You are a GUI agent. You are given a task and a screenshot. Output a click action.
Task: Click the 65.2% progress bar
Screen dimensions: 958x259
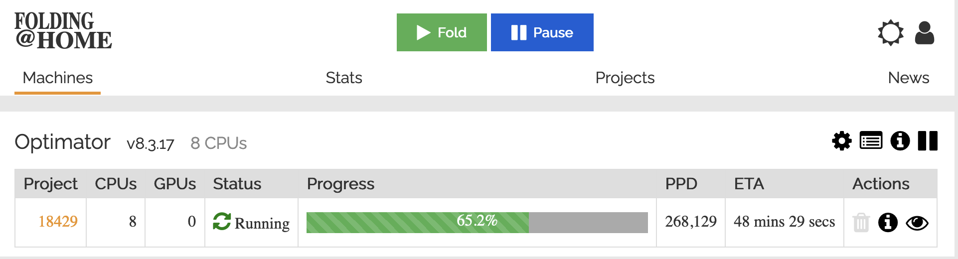pyautogui.click(x=477, y=222)
